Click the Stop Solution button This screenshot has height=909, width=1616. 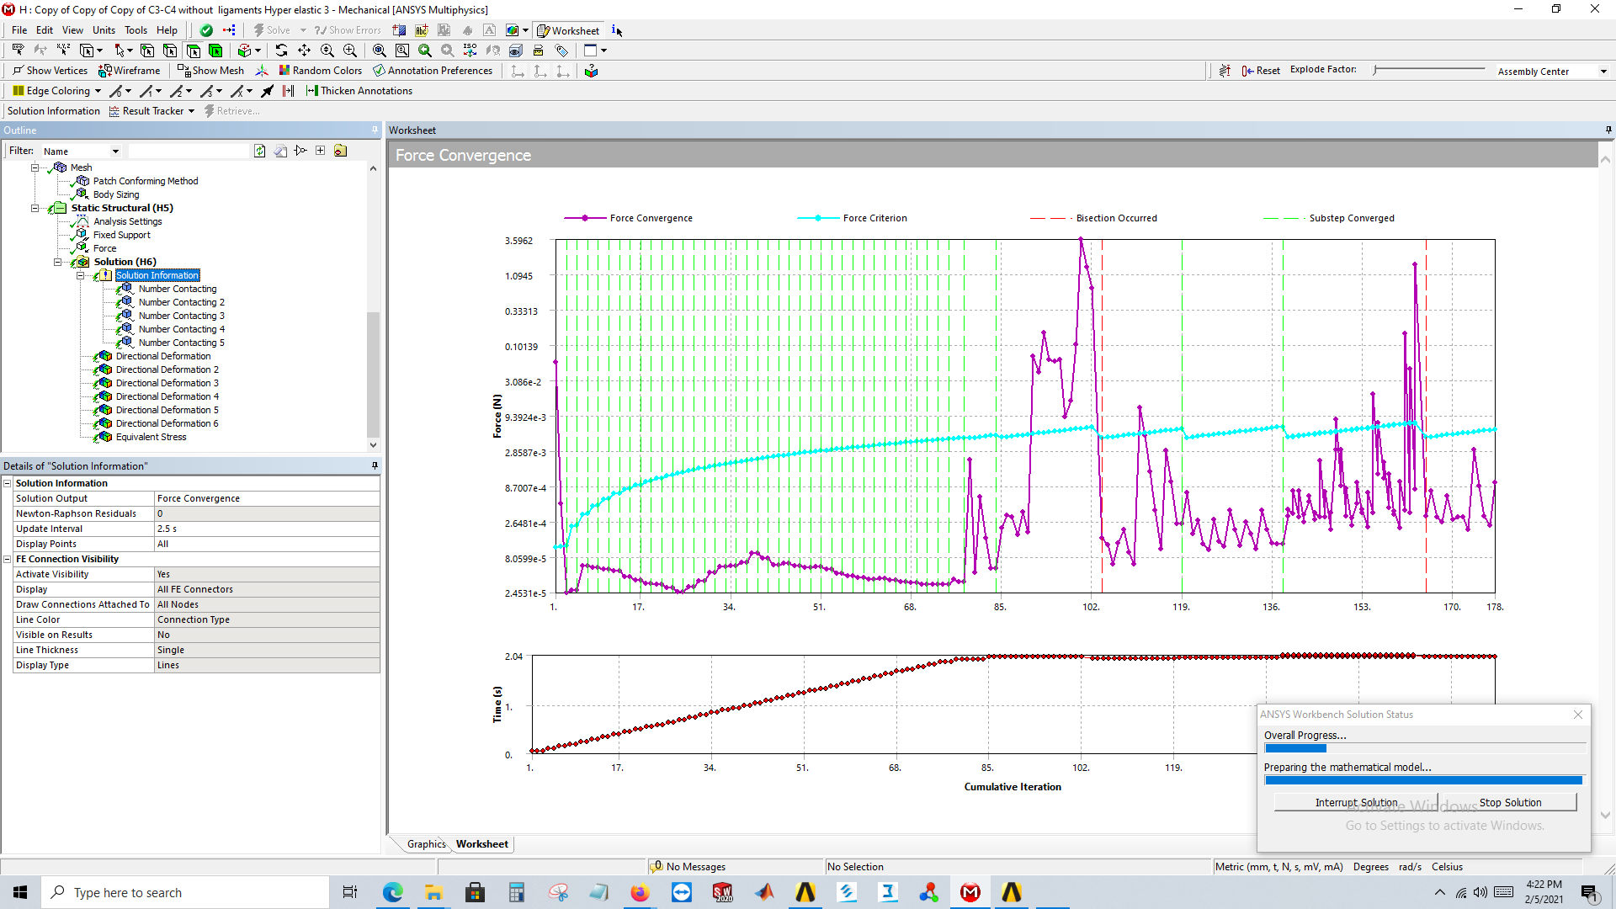pyautogui.click(x=1510, y=803)
